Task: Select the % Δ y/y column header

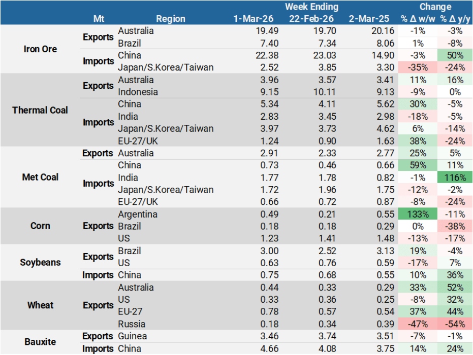Action: [455, 19]
